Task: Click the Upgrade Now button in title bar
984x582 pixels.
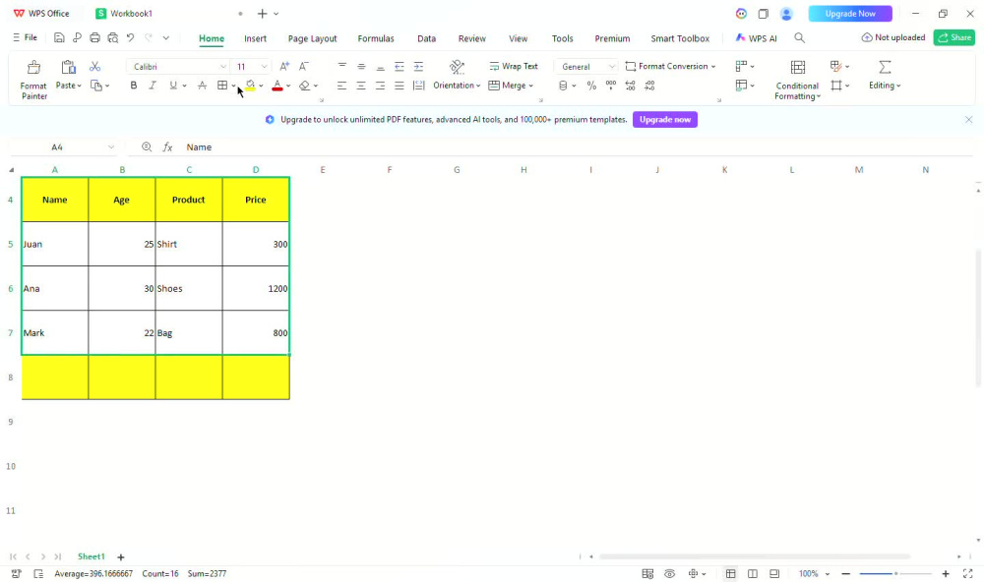Action: 850,13
